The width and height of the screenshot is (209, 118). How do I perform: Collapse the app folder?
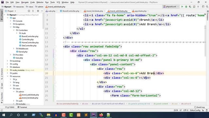click(8, 18)
